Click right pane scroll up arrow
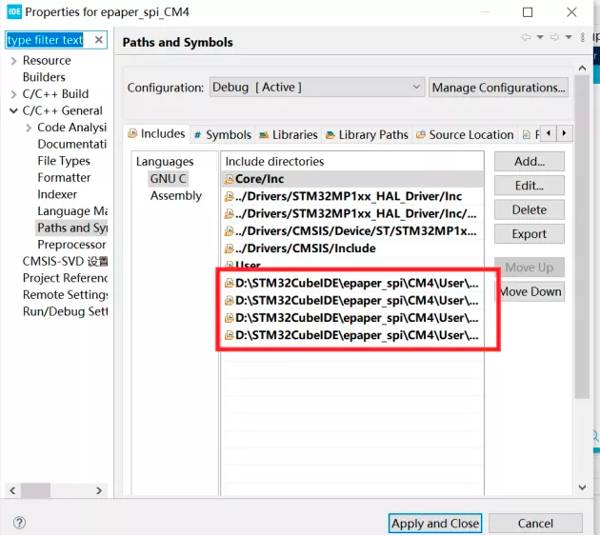600x536 pixels. (x=582, y=69)
